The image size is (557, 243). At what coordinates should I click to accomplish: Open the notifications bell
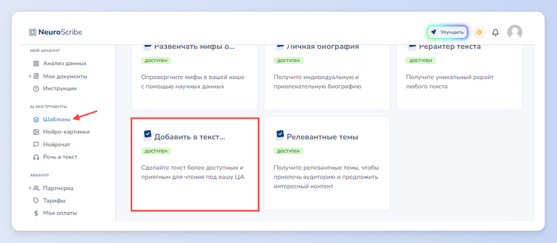click(495, 32)
